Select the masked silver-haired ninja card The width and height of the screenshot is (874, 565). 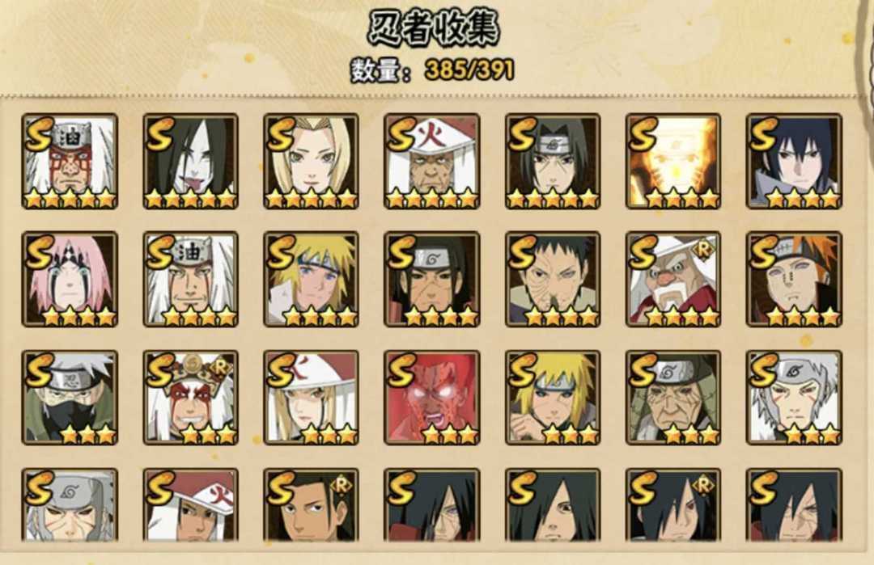70,398
